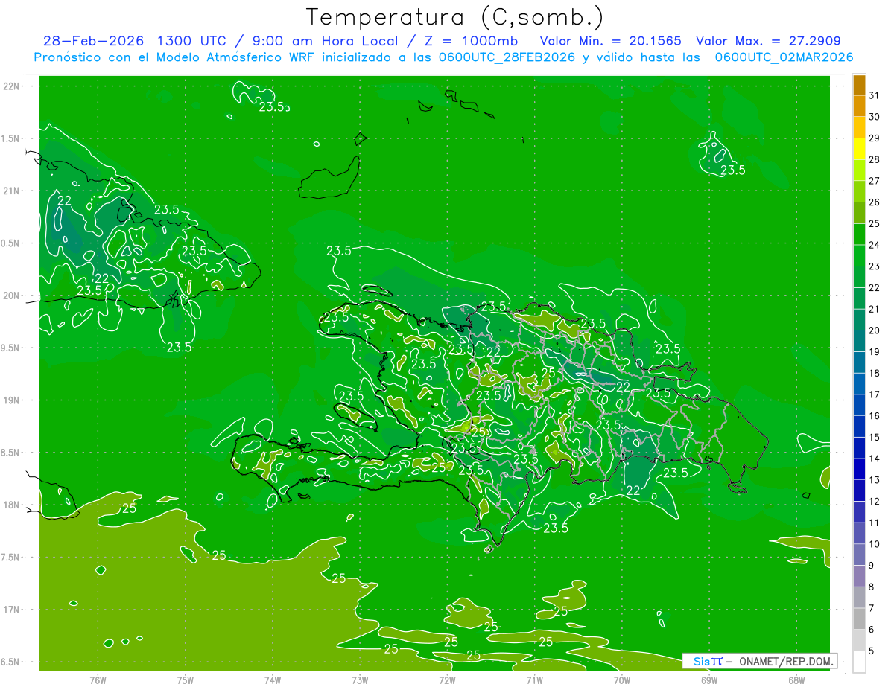
Task: Click the yellow legend swatch between 28 and 29
Action: pyautogui.click(x=859, y=149)
